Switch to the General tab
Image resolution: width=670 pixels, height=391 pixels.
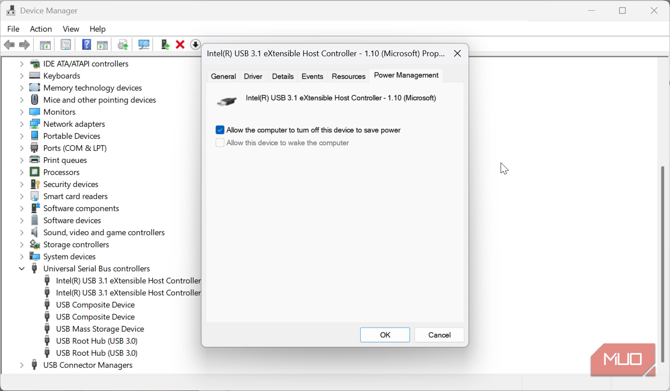[223, 76]
